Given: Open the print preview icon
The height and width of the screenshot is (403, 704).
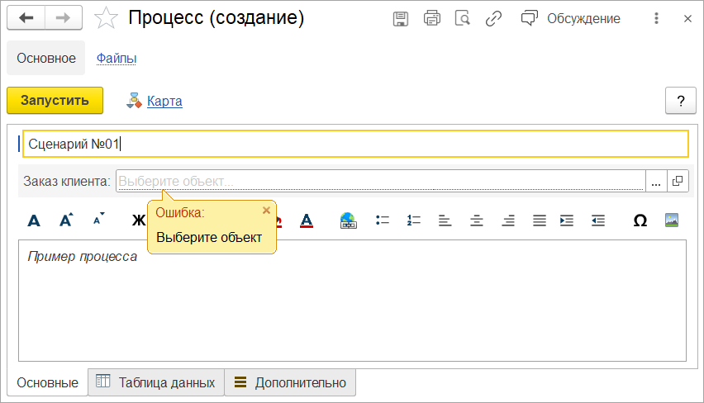Looking at the screenshot, I should 463,18.
